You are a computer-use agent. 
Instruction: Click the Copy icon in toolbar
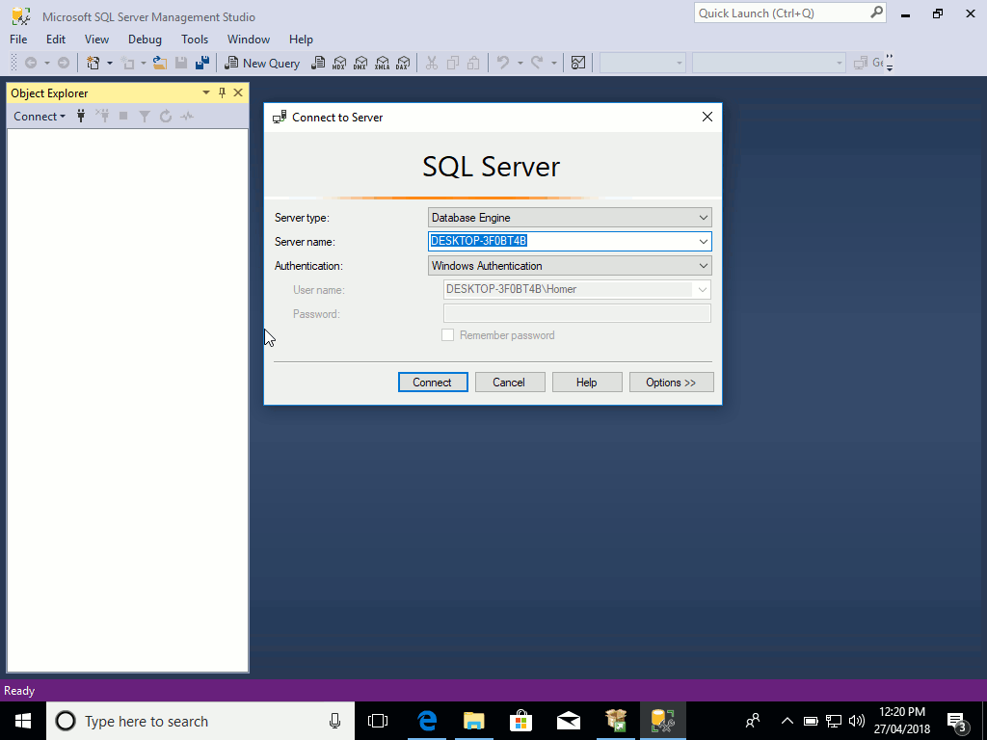tap(453, 63)
